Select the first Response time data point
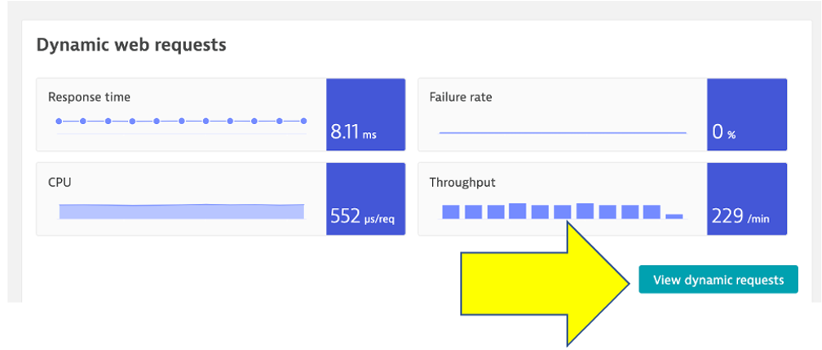Viewport: 822px width, 350px height. 59,121
